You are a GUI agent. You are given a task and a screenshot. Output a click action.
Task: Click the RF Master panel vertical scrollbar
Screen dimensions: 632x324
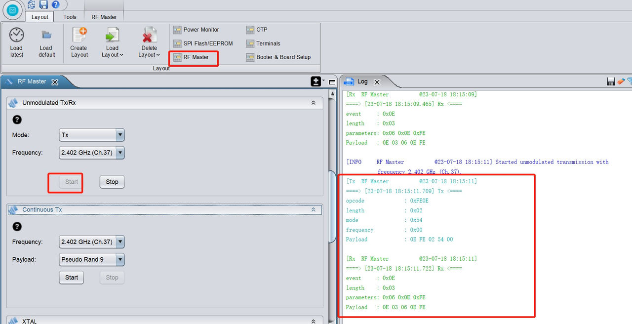click(x=333, y=206)
